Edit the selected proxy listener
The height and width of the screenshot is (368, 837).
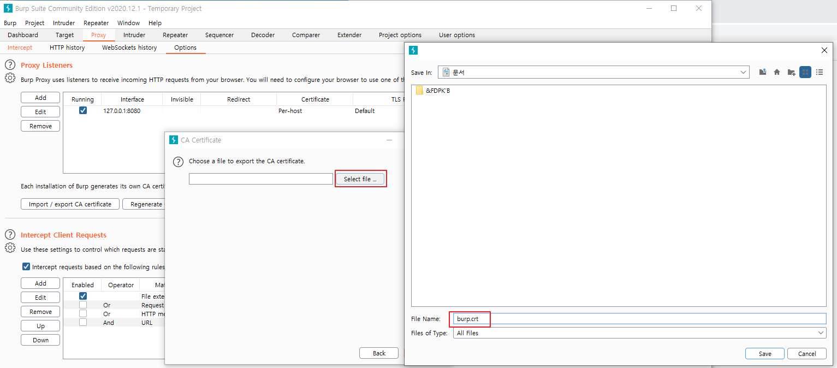(x=40, y=112)
